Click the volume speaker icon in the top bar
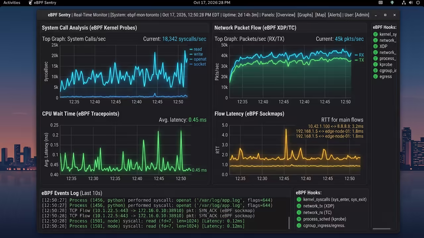 pyautogui.click(x=411, y=3)
